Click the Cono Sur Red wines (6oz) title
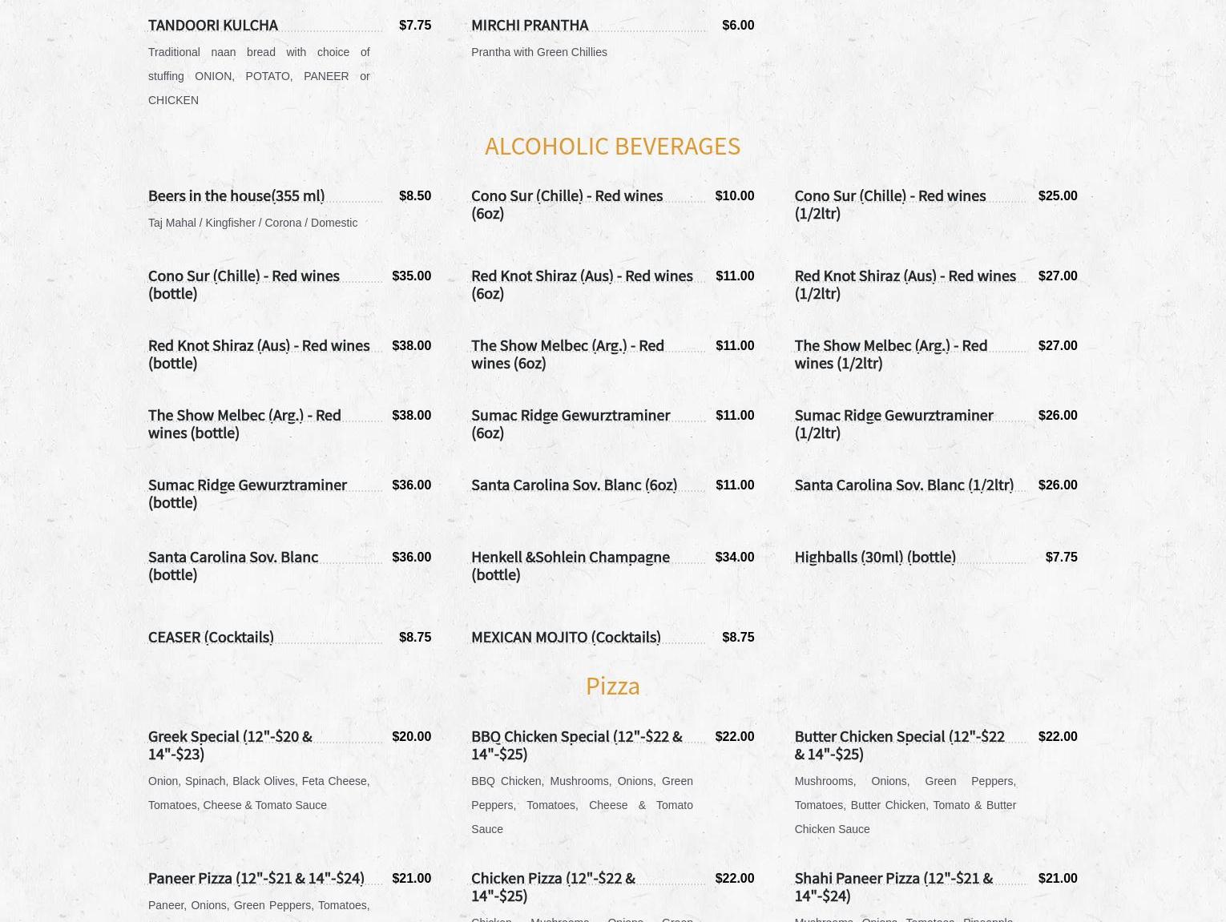The image size is (1226, 922). pos(567,204)
